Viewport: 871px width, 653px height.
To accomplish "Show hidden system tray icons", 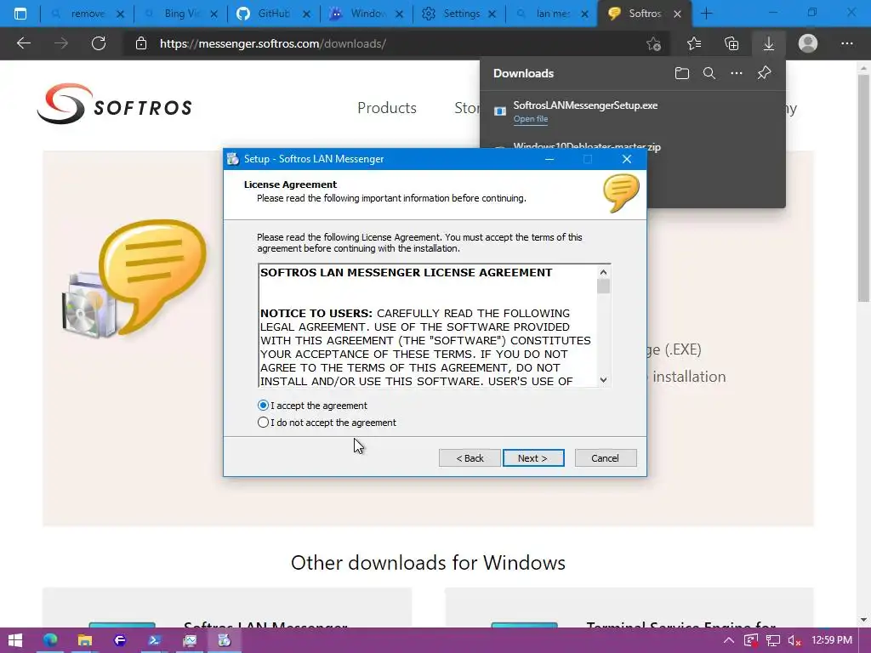I will coord(729,640).
